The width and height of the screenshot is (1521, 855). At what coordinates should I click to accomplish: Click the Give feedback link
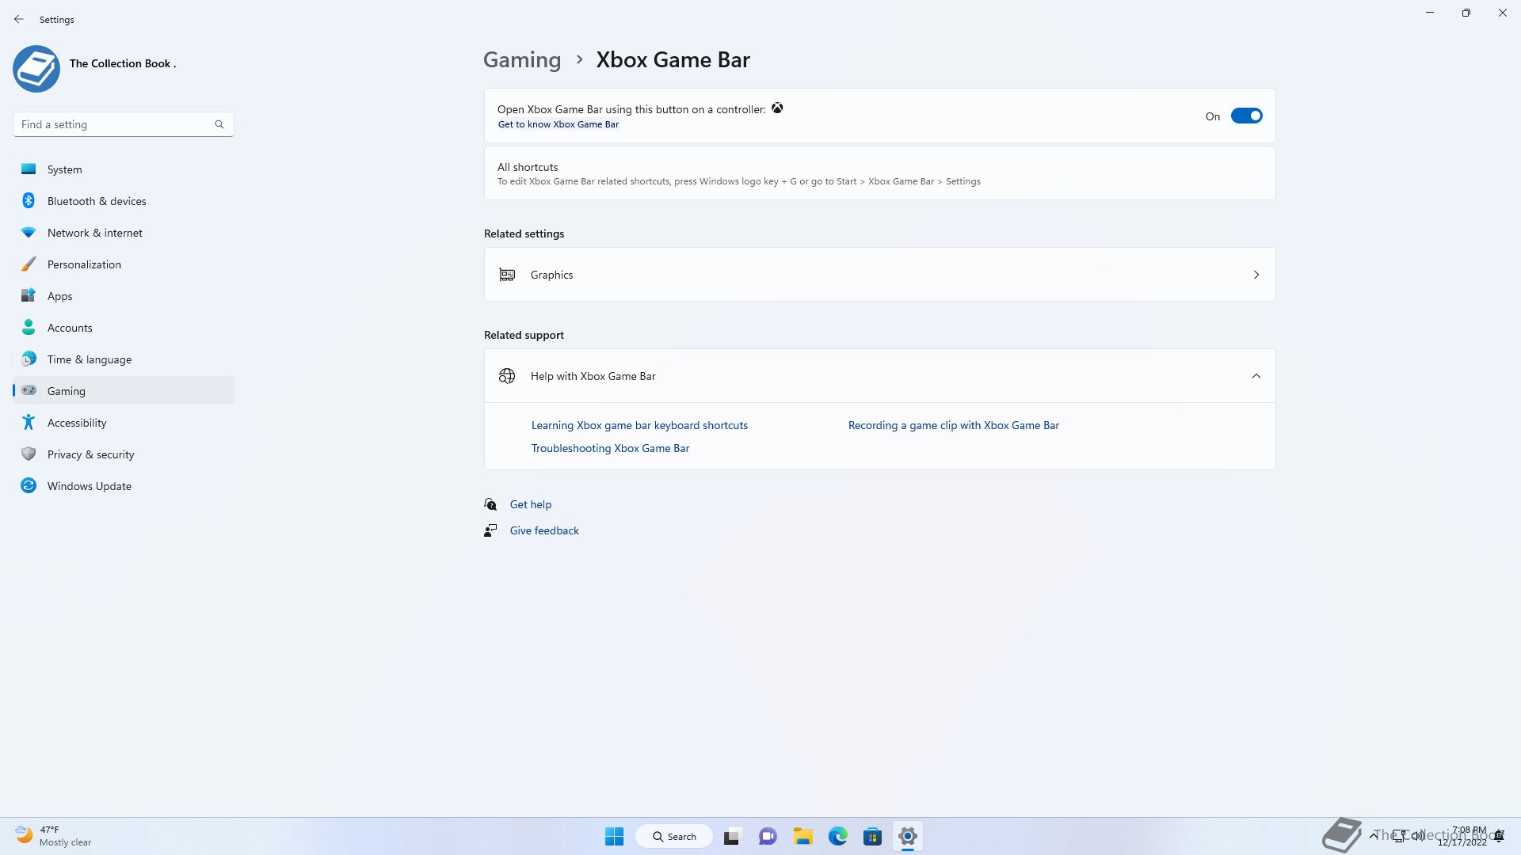544,530
